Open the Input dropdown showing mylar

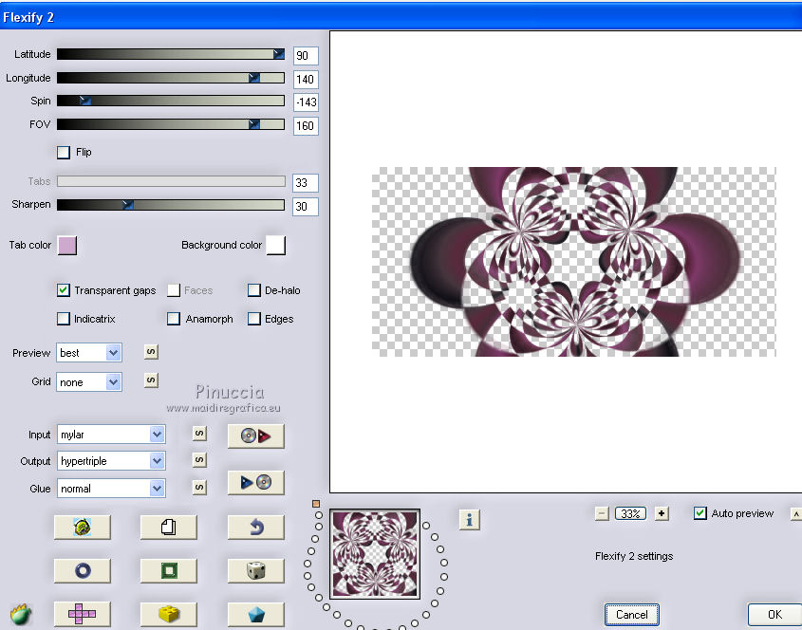tap(111, 435)
